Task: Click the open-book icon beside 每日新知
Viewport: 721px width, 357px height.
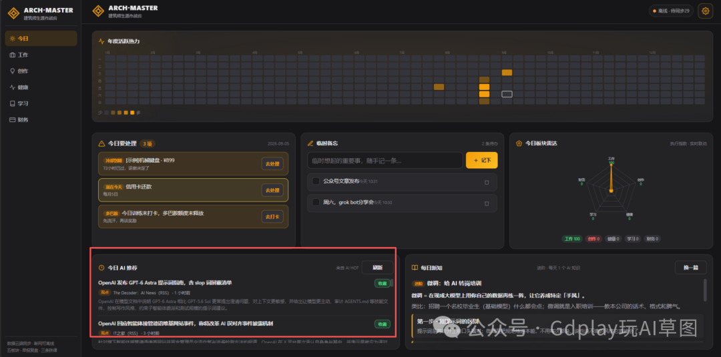Action: pos(415,268)
